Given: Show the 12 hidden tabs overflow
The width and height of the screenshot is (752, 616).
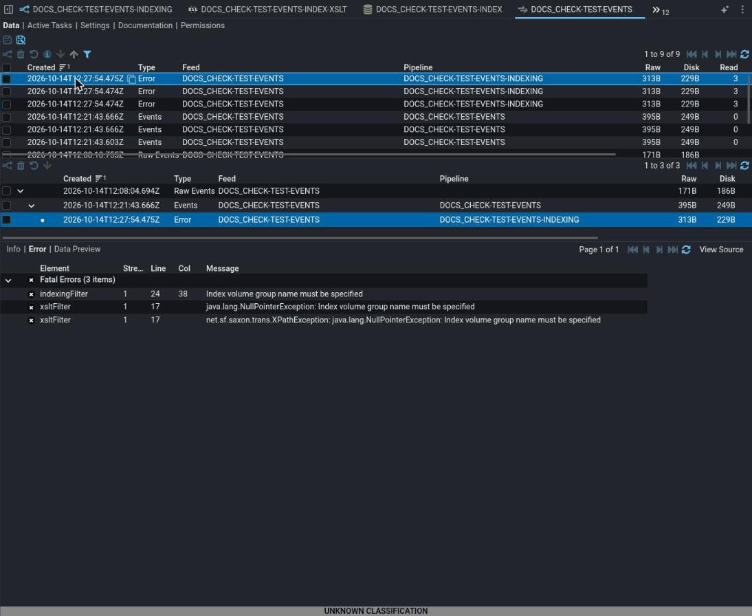Looking at the screenshot, I should pos(661,10).
